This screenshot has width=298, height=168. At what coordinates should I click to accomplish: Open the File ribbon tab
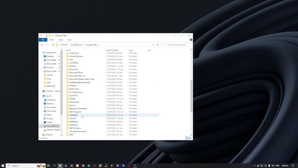pos(43,40)
